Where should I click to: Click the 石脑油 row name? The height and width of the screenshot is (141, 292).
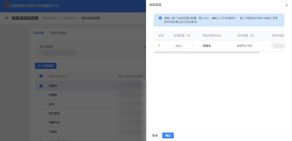tap(53, 132)
